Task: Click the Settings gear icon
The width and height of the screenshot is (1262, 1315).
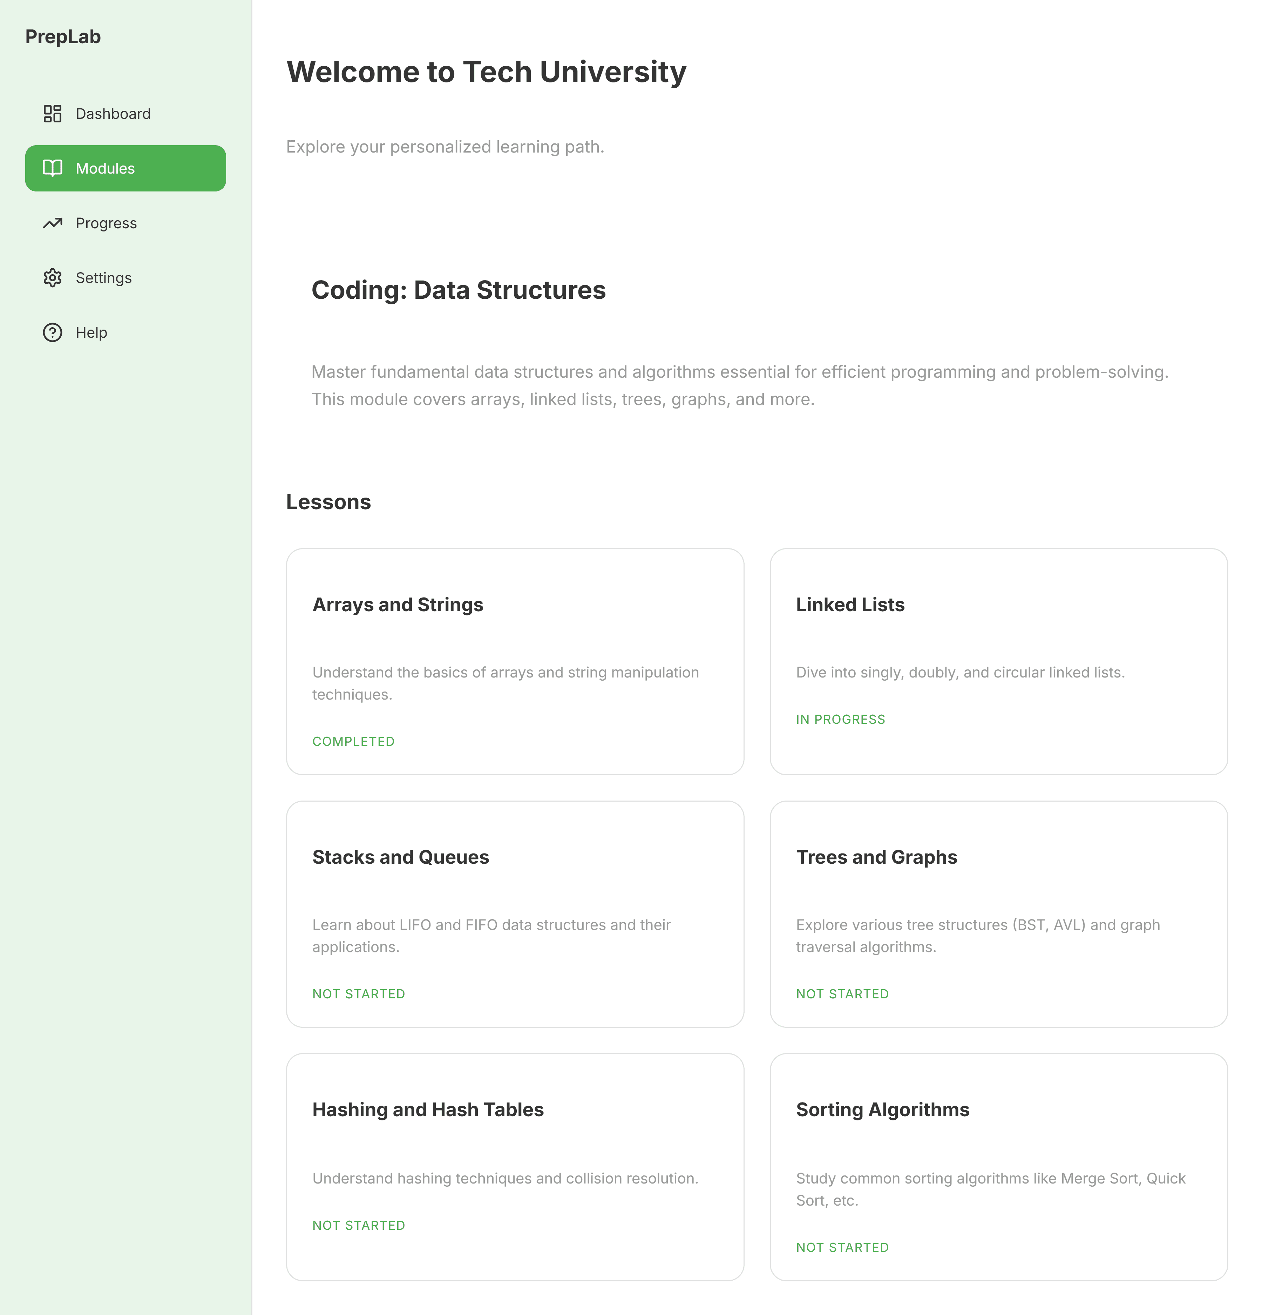Action: pos(52,278)
